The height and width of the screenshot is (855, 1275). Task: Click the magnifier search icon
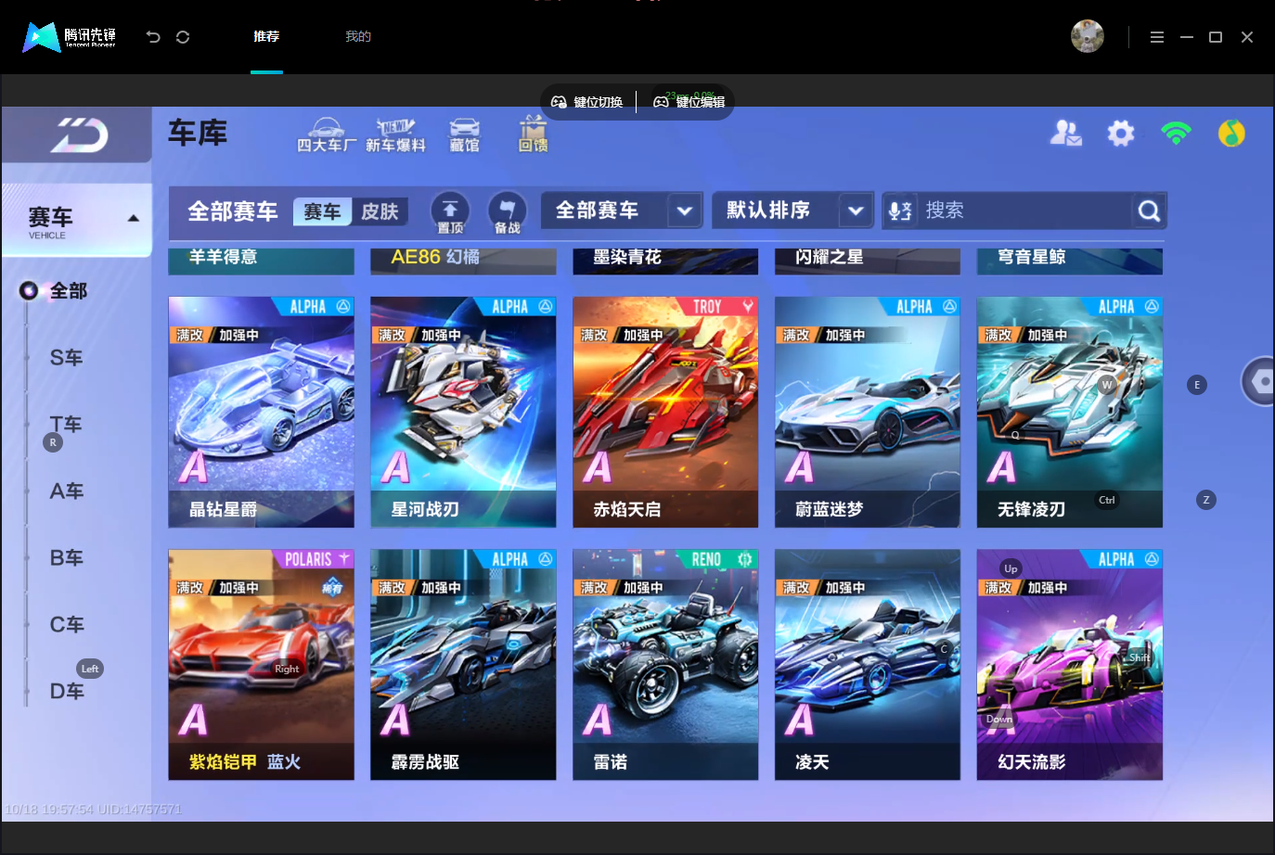tap(1149, 211)
